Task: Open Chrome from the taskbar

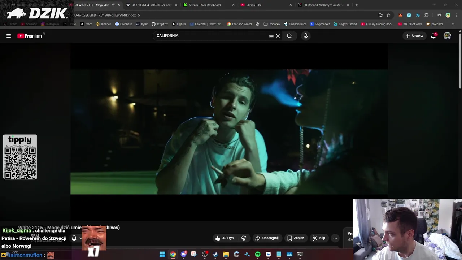Action: [x=173, y=254]
